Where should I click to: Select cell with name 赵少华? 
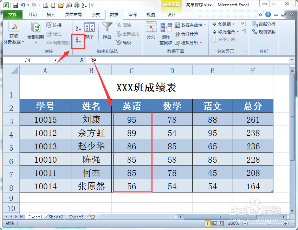[91, 146]
